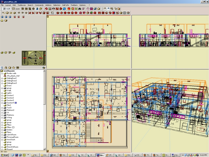Expand the SlidingDoor1 tree node
This screenshot has width=209, height=157.
click(2, 78)
